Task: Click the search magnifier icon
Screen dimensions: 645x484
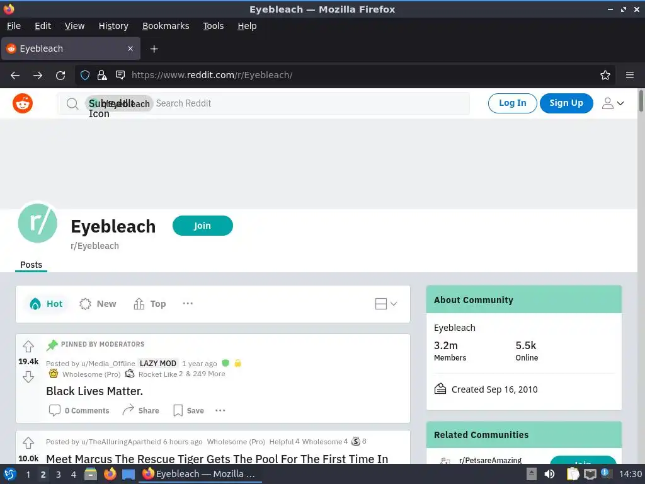Action: point(72,104)
